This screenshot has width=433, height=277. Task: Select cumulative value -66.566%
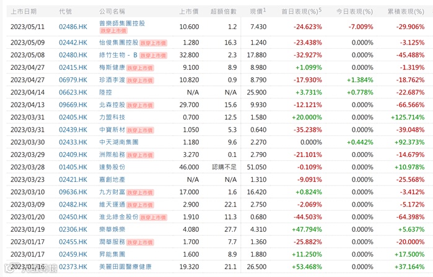(410, 104)
